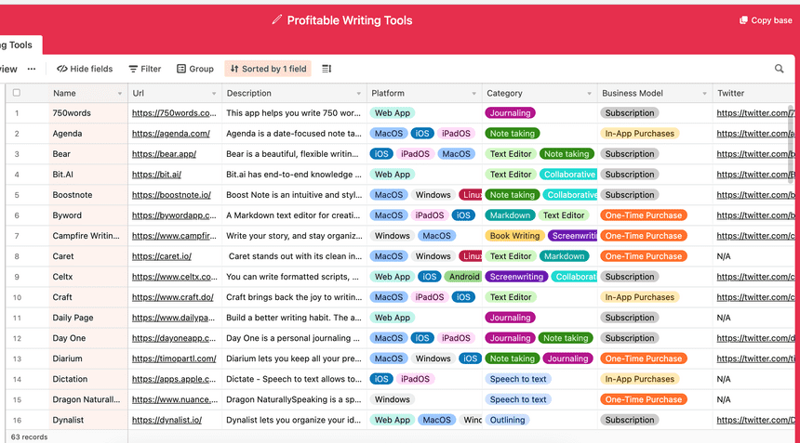Image resolution: width=800 pixels, height=443 pixels.
Task: Select the Name cell 'Dictation'
Action: 87,379
